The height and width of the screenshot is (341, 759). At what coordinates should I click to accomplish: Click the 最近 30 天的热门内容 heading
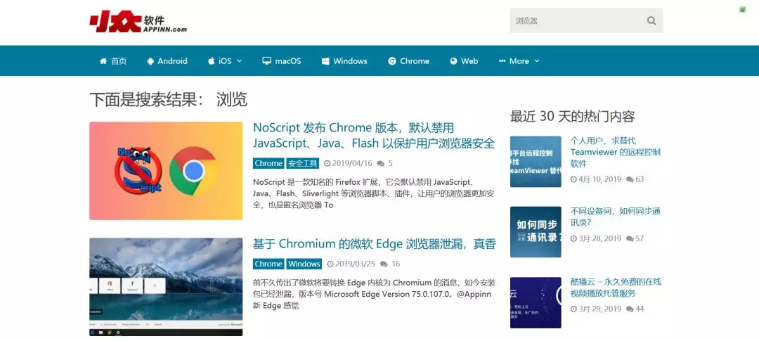pyautogui.click(x=572, y=116)
